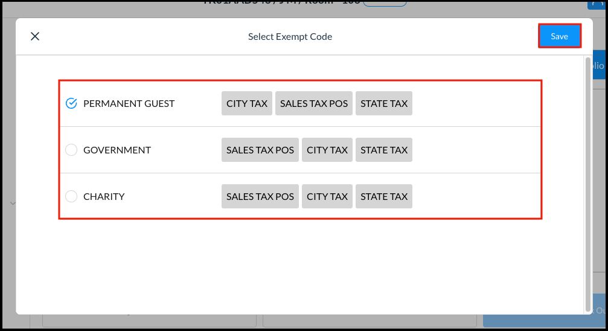The width and height of the screenshot is (608, 331).
Task: Click CITY TAX tag in Government row
Action: pos(327,150)
